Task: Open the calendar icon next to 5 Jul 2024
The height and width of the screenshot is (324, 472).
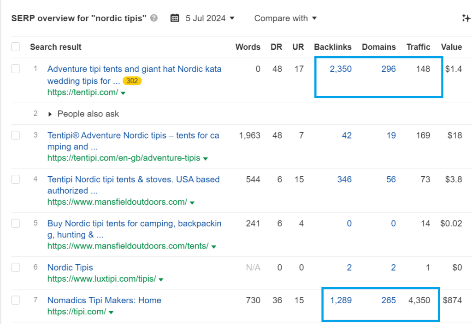Action: [x=175, y=18]
